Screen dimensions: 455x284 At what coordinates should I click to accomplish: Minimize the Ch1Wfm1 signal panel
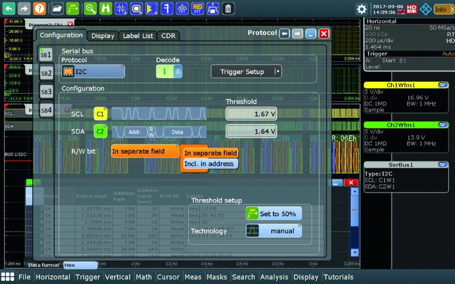point(443,85)
